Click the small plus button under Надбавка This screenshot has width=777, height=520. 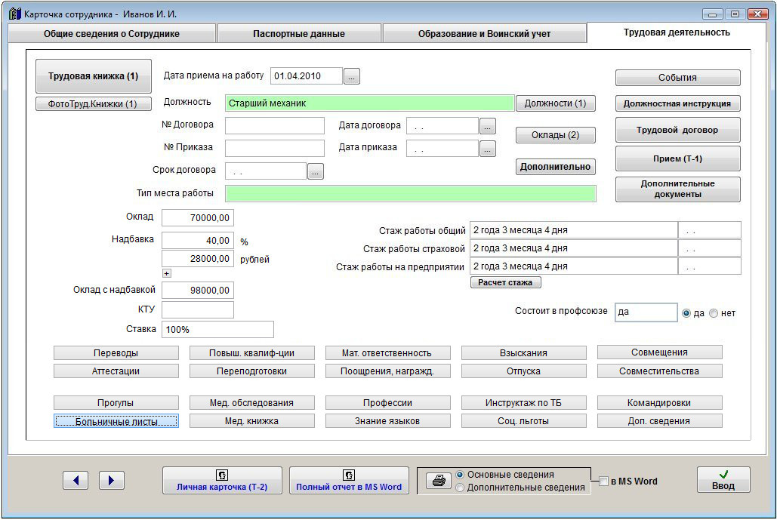[x=167, y=273]
